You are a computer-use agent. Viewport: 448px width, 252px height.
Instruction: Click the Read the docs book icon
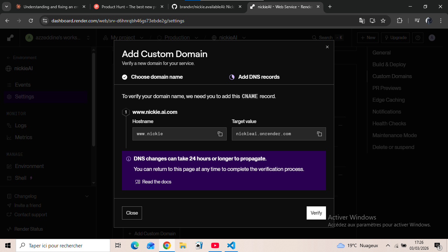tap(137, 181)
